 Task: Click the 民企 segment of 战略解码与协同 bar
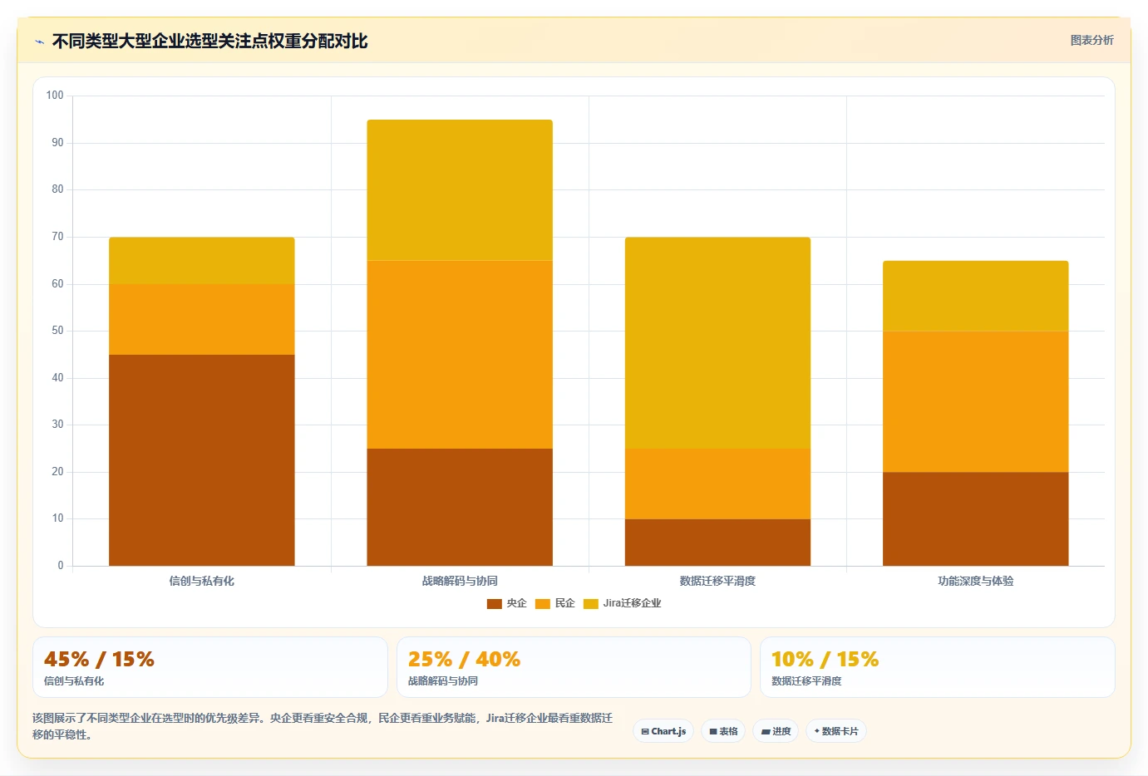coord(460,355)
